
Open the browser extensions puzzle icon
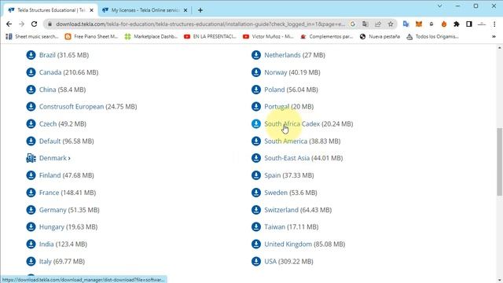click(457, 24)
